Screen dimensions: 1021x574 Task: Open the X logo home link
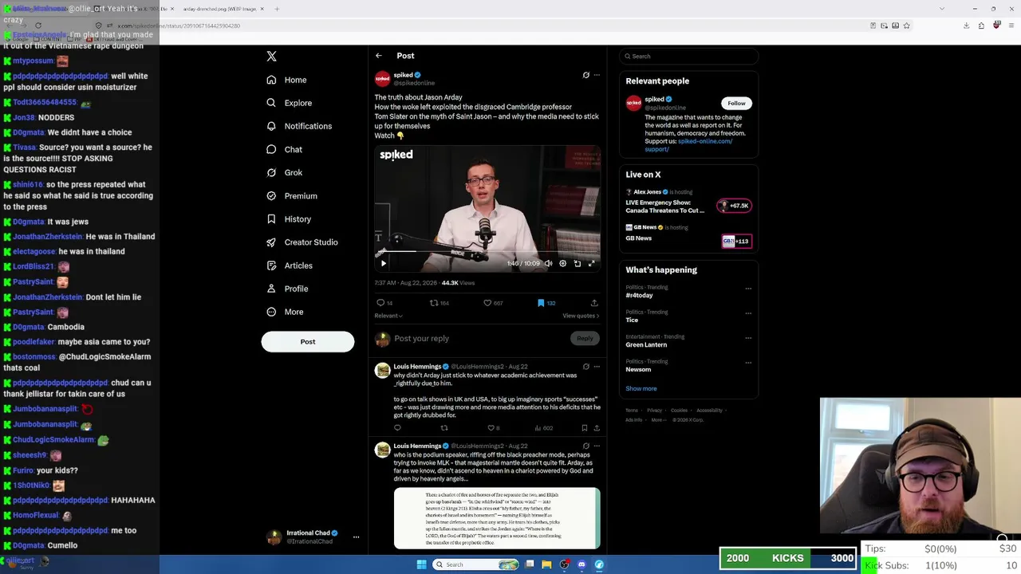coord(271,57)
